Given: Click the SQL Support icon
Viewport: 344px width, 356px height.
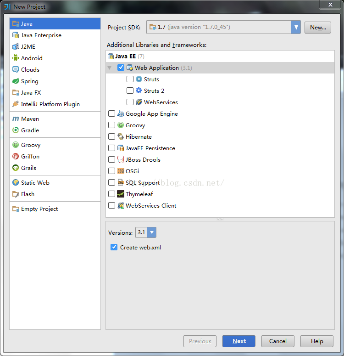Looking at the screenshot, I should click(x=121, y=182).
